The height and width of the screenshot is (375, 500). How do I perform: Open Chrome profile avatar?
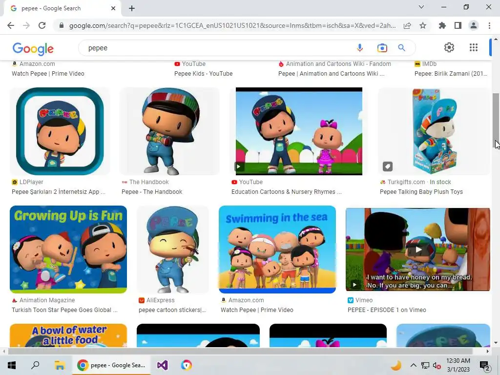[474, 25]
